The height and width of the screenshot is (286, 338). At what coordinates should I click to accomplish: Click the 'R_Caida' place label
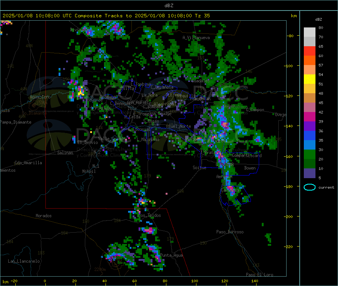tap(132, 117)
